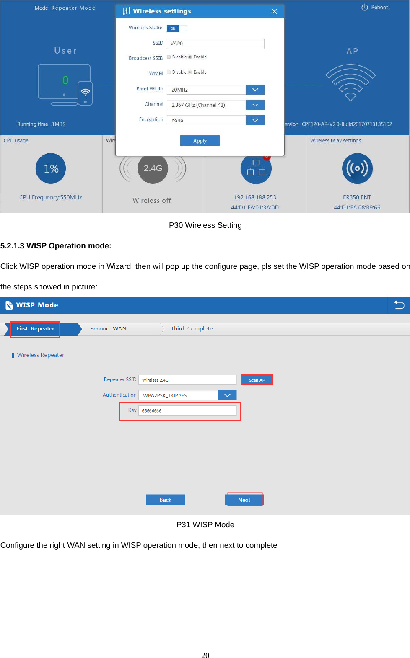Click the User device monitor icon
Screen dimensions: 410x658
point(65,85)
